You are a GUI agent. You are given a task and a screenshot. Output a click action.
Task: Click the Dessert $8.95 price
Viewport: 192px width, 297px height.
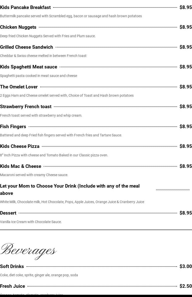pyautogui.click(x=186, y=213)
